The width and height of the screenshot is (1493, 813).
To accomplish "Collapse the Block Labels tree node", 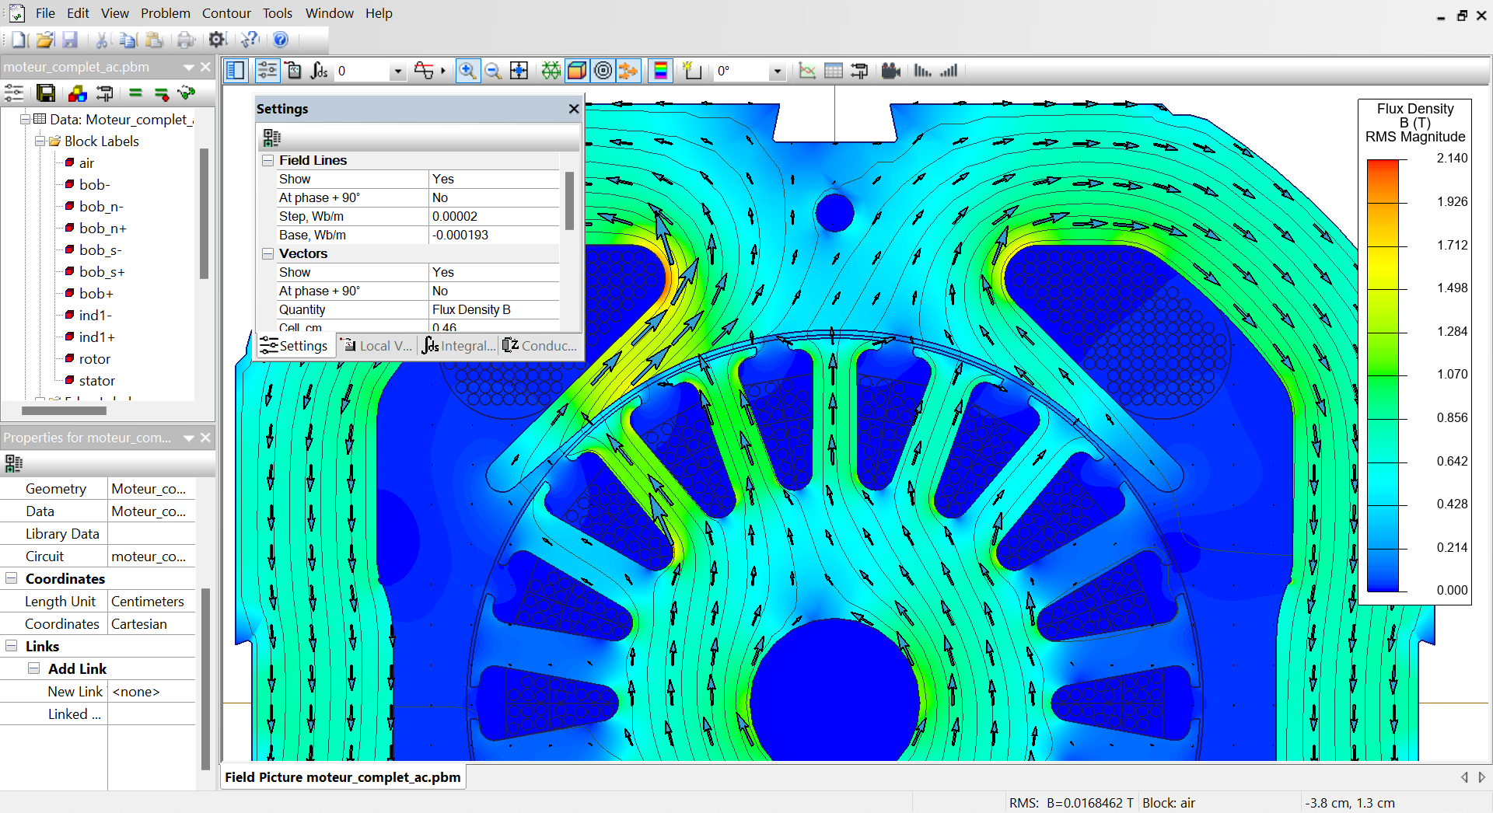I will [x=40, y=141].
